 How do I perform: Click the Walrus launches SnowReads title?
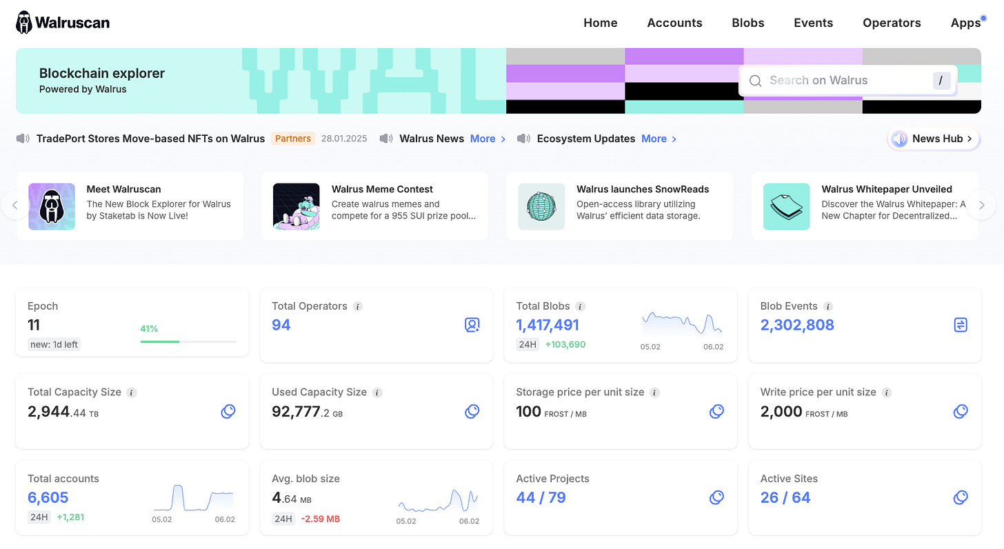(x=643, y=189)
